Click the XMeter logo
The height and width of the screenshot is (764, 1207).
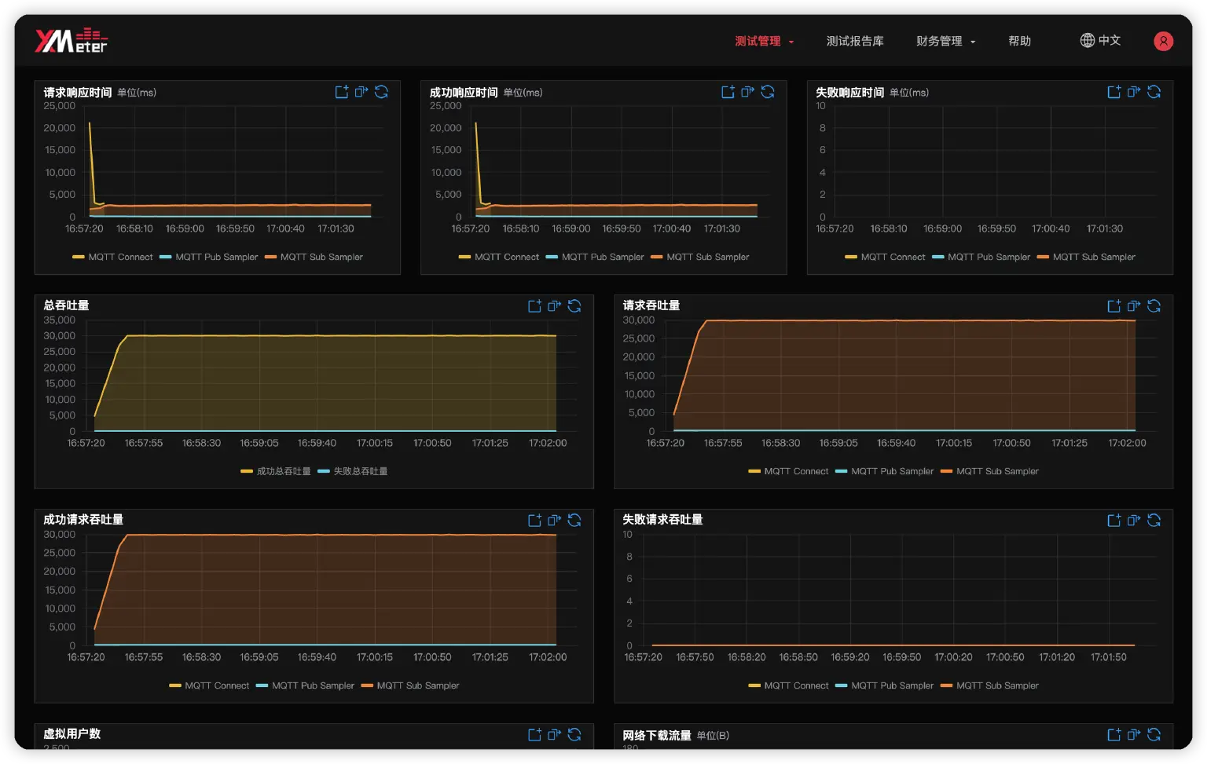coord(71,40)
